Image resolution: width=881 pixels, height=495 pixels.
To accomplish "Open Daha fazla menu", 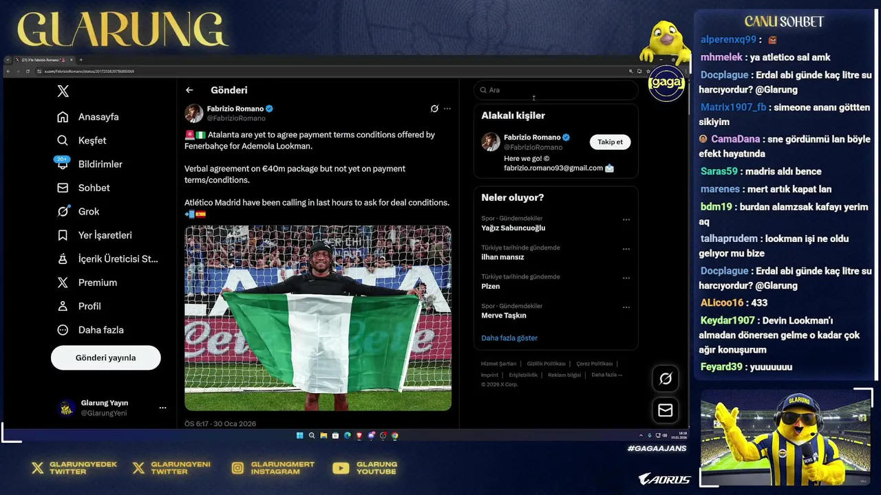I will [91, 330].
